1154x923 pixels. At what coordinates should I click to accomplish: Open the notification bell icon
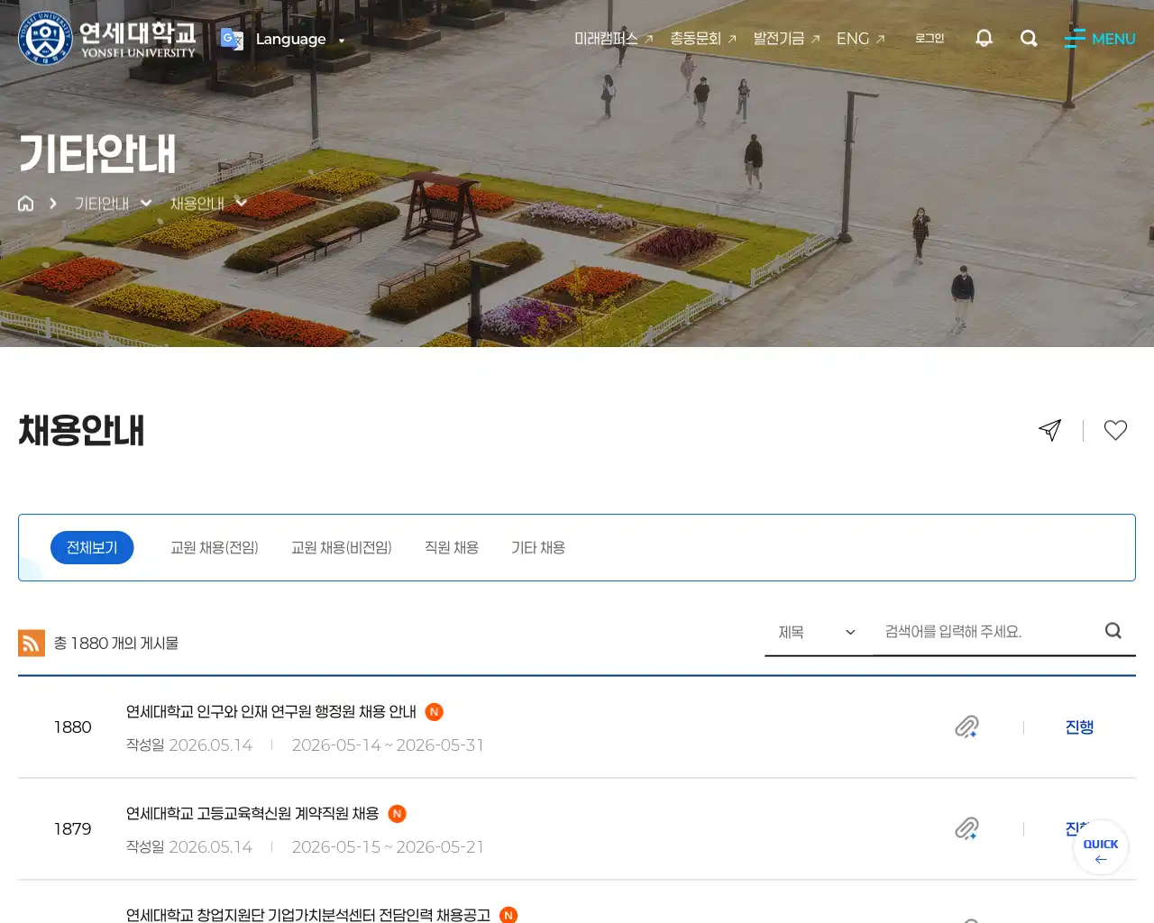(x=984, y=38)
